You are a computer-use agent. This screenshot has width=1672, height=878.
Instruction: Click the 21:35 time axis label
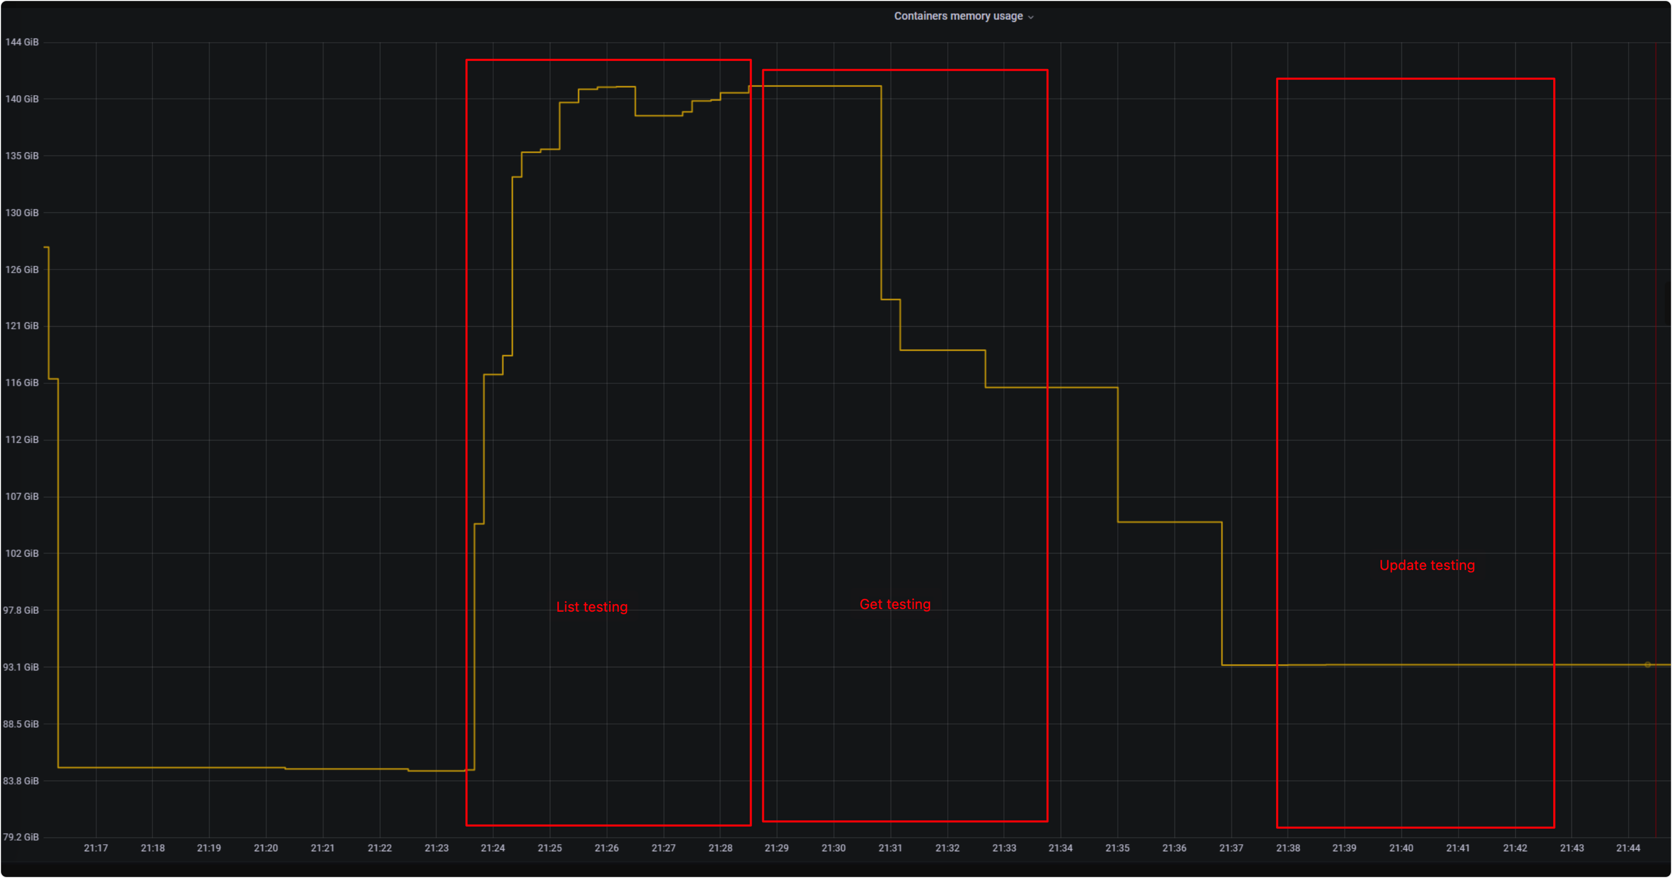pos(1117,848)
